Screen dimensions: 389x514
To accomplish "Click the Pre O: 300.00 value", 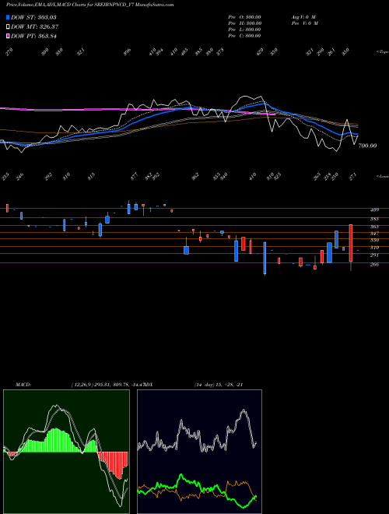I will [x=244, y=17].
